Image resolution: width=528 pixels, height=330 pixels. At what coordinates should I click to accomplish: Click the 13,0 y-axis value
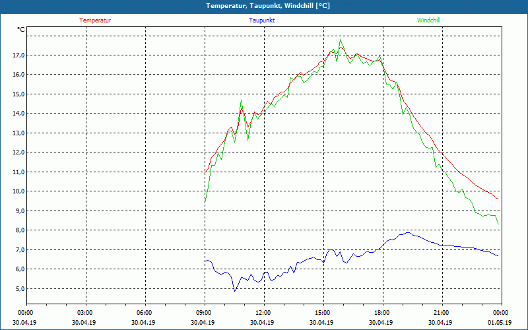pos(18,133)
